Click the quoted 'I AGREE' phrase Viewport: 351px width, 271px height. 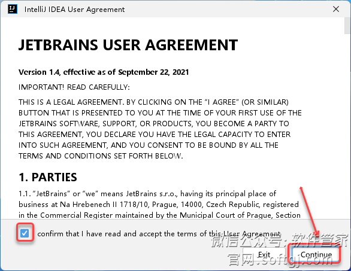(x=222, y=102)
